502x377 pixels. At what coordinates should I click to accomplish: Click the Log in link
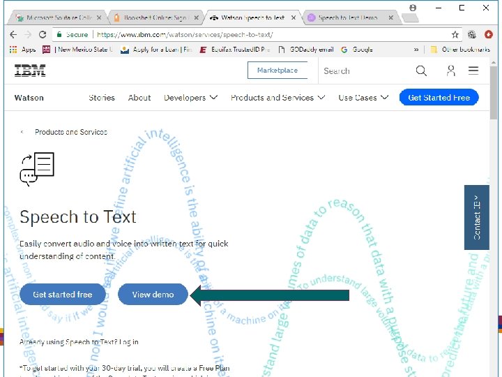point(129,342)
